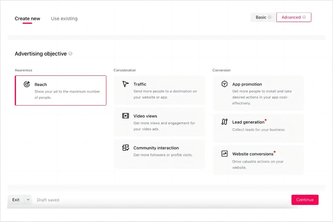
Task: Expand the Exit dropdown arrow
Action: (x=28, y=200)
